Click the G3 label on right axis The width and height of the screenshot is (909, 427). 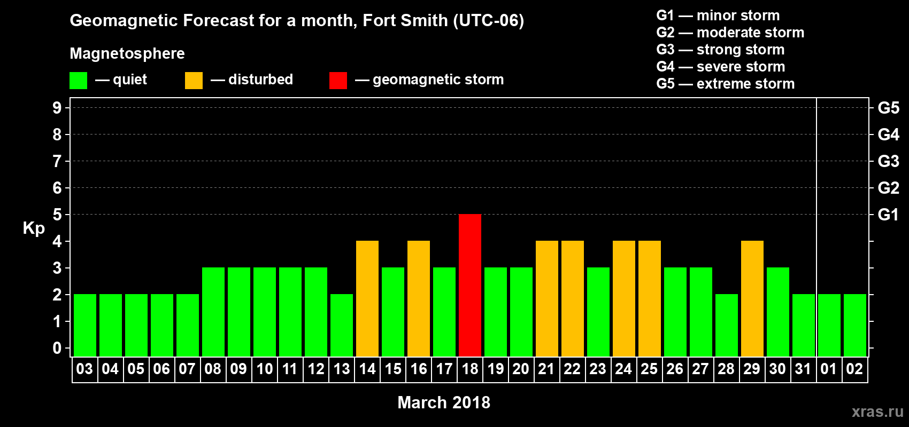pyautogui.click(x=889, y=161)
